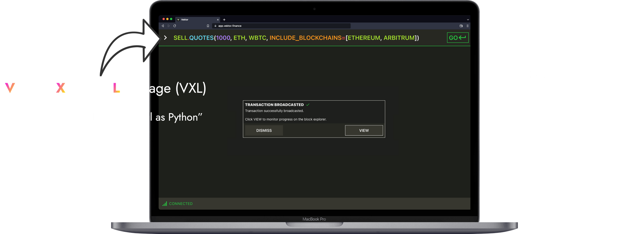632x234 pixels.
Task: Open a new browser tab
Action: 224,20
